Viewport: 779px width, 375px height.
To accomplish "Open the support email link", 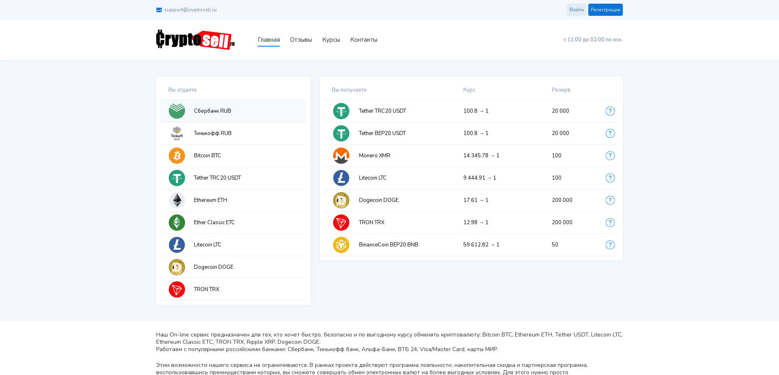I will (x=190, y=9).
